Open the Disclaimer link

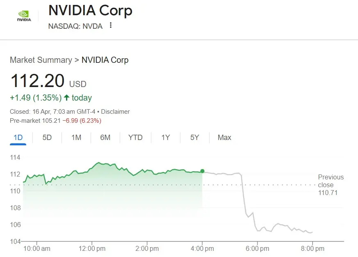tap(115, 112)
